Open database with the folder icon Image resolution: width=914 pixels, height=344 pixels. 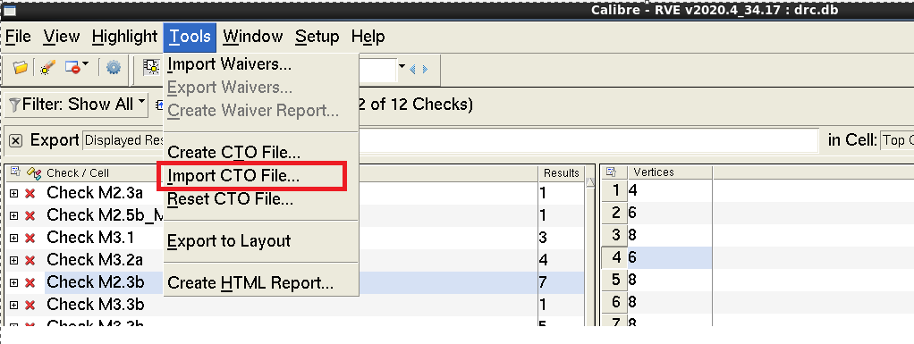[x=21, y=68]
